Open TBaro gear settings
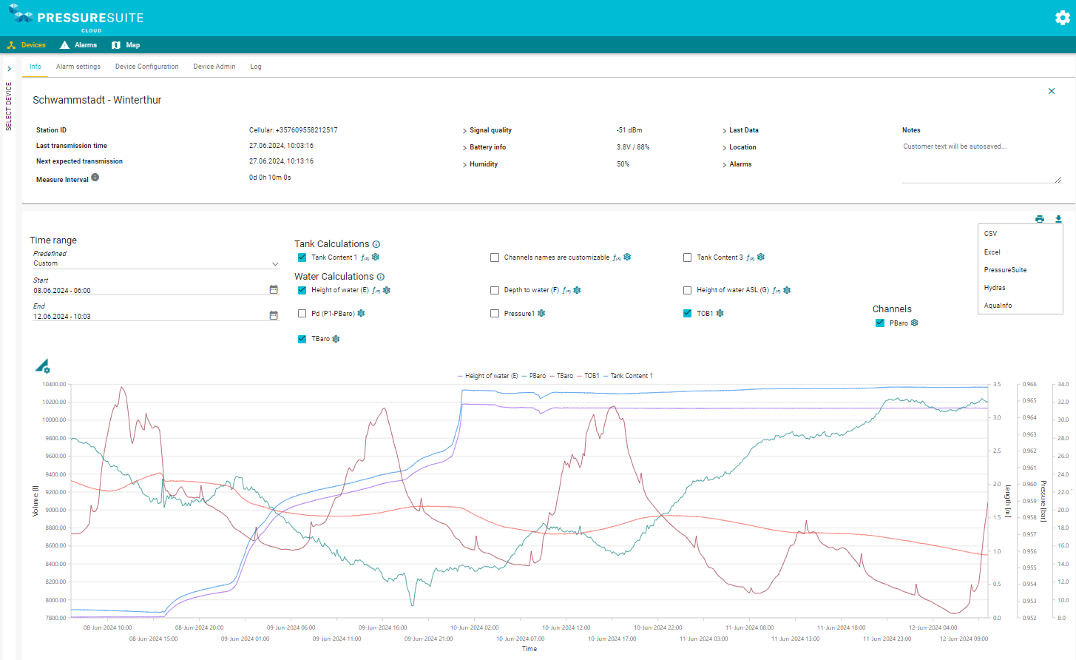The height and width of the screenshot is (660, 1076). [x=336, y=339]
